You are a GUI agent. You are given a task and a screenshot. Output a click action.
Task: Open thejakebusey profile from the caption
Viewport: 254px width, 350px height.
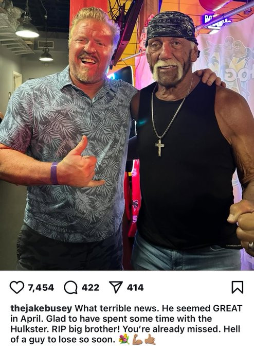point(41,308)
